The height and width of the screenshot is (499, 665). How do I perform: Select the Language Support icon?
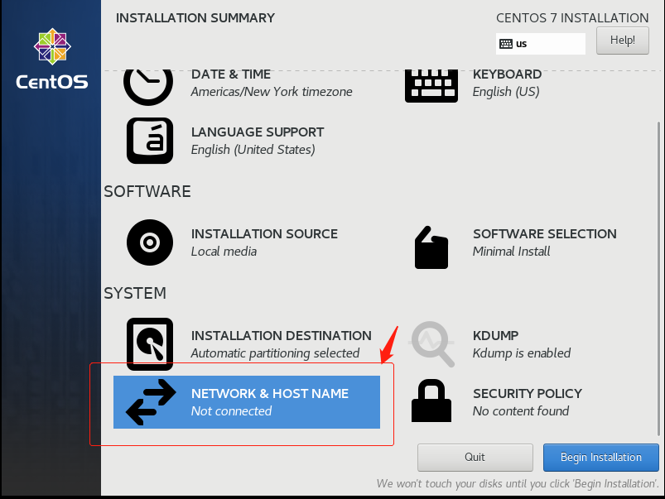tap(149, 141)
